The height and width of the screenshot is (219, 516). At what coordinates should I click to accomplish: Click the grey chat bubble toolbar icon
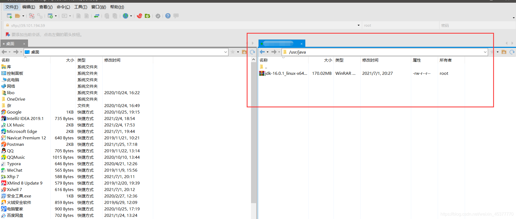(176, 16)
